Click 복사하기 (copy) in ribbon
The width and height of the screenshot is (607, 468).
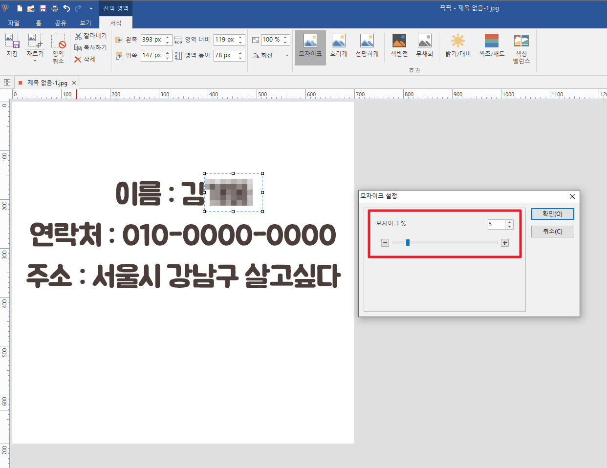(x=90, y=47)
